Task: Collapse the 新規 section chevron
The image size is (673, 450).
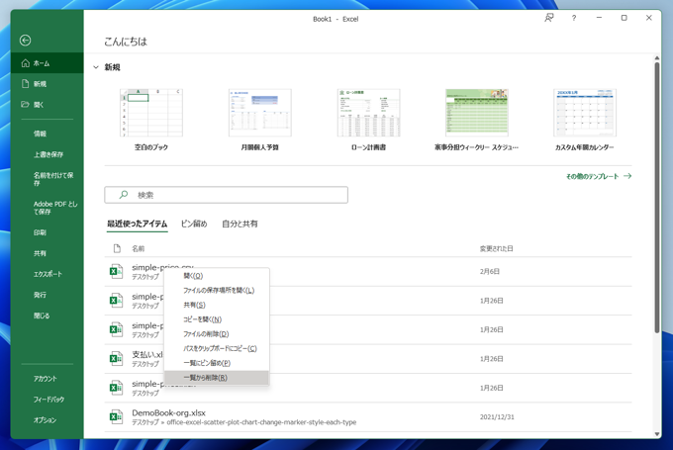Action: (96, 67)
